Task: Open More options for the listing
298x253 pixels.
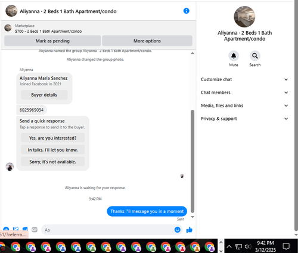Action: [x=147, y=41]
